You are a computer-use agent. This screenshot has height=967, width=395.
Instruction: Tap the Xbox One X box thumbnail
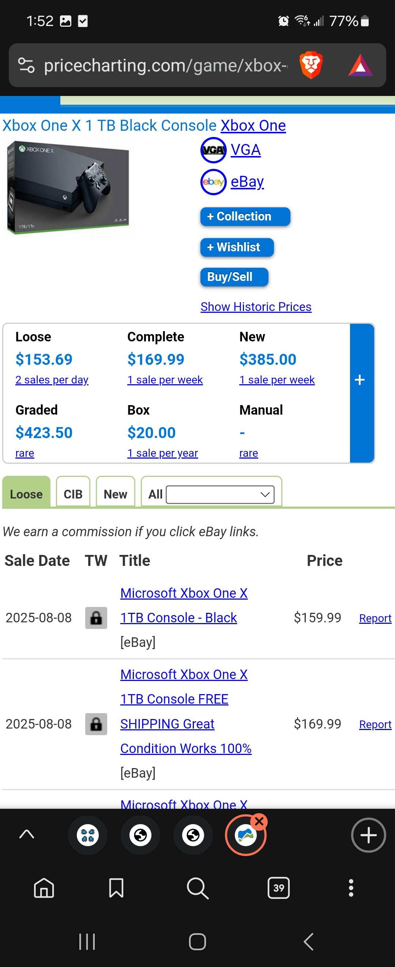point(68,188)
